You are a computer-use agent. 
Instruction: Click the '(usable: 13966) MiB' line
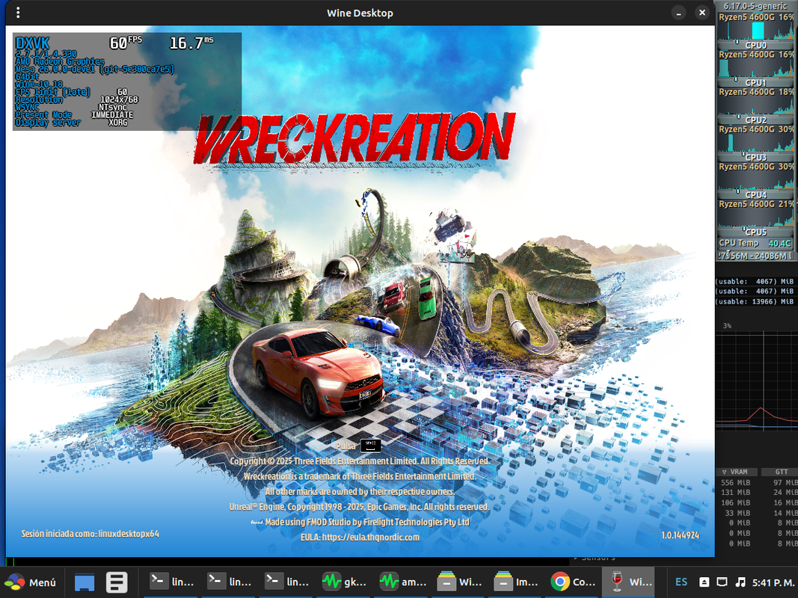pos(755,301)
